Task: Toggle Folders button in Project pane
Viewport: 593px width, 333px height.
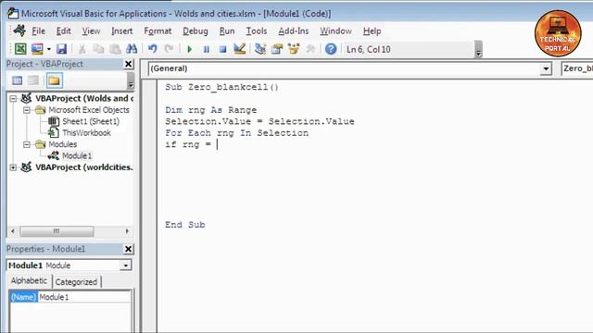Action: tap(54, 80)
